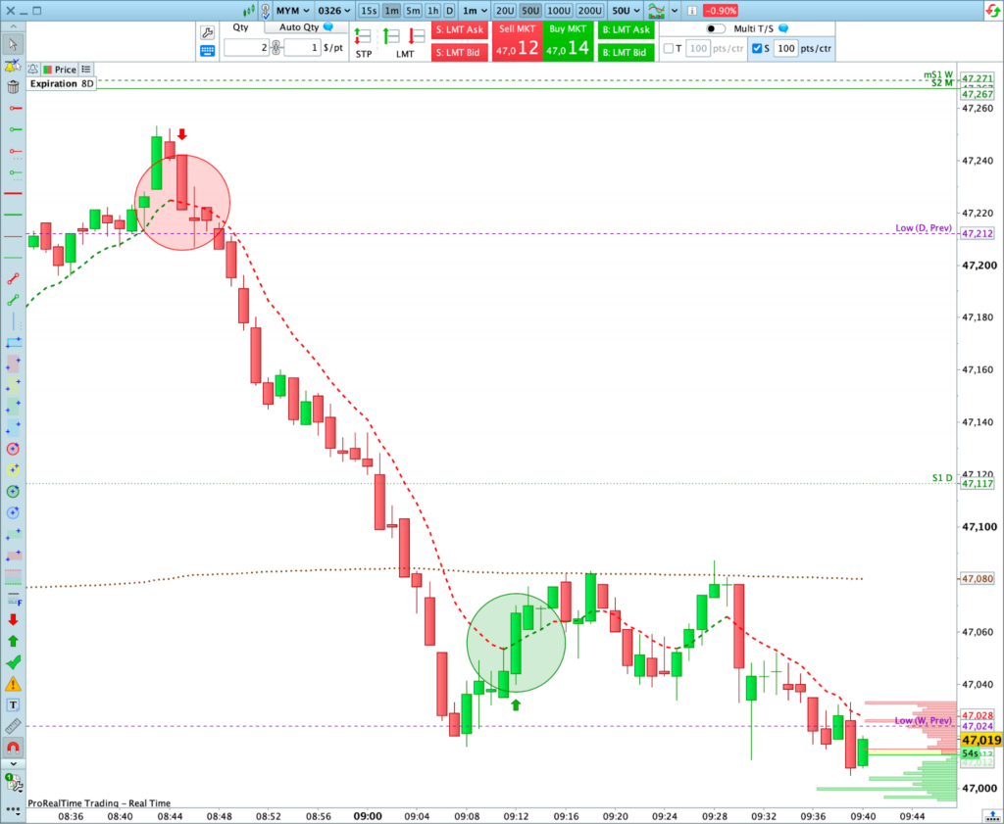
Task: Select the warning triangle marker tool
Action: [13, 684]
